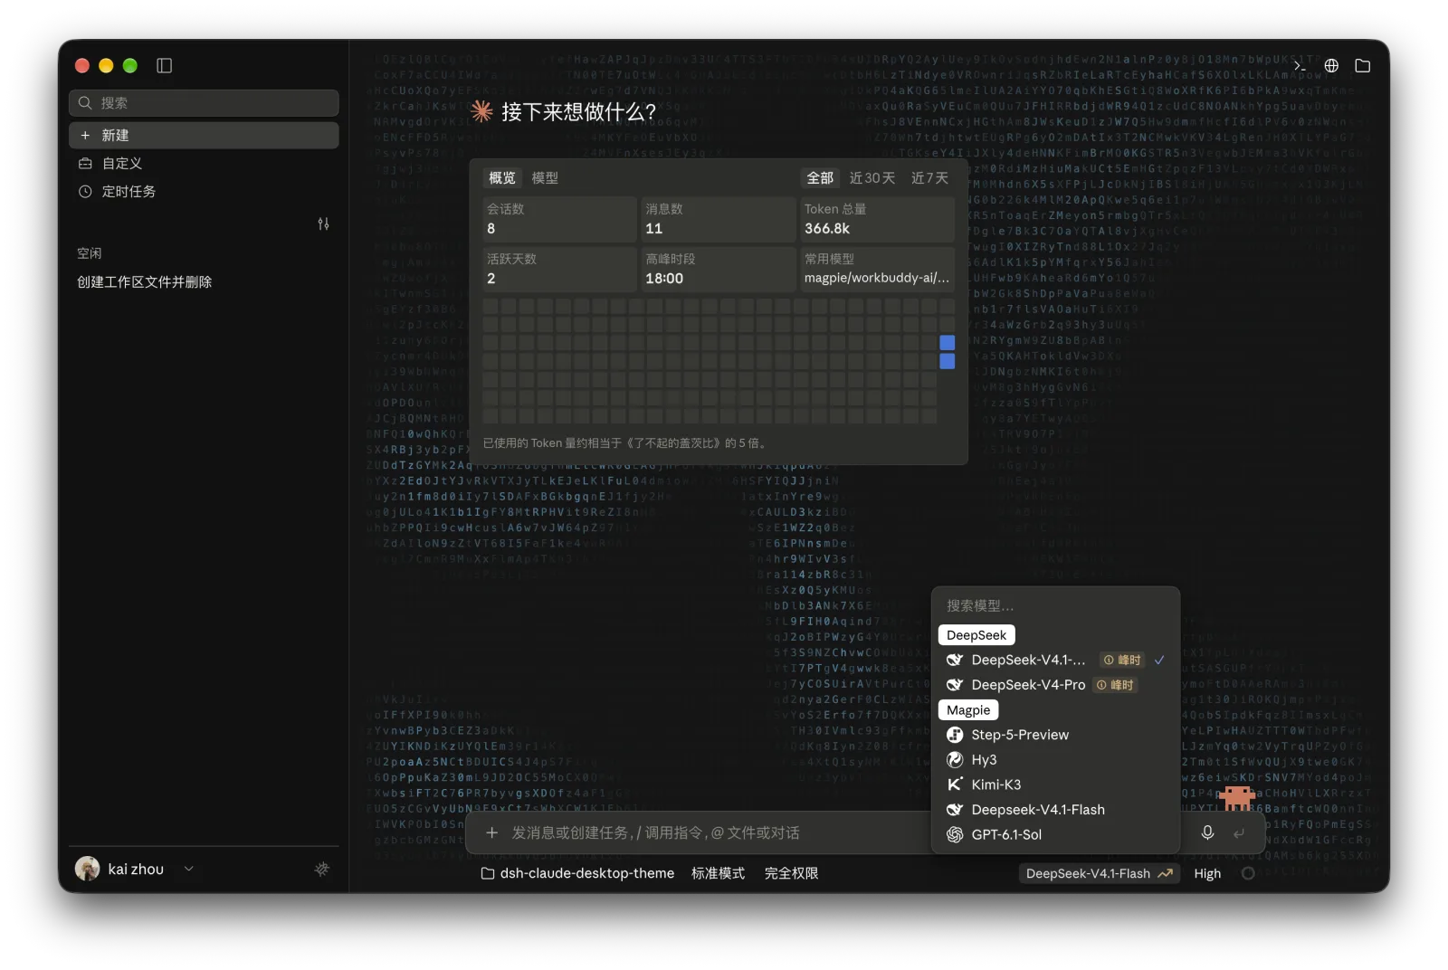Click the circular usage indicator near High
This screenshot has height=970, width=1448.
click(x=1248, y=873)
